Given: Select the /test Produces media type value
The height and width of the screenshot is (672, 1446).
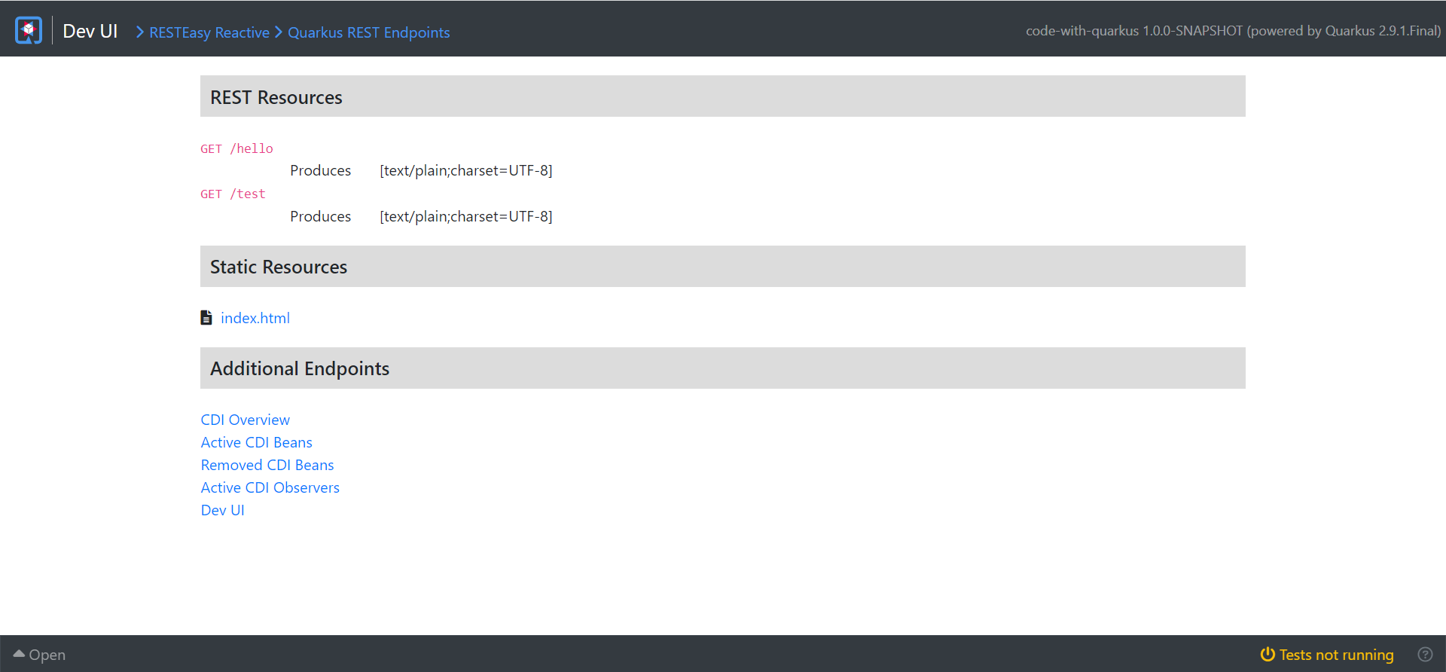Looking at the screenshot, I should click(x=466, y=216).
